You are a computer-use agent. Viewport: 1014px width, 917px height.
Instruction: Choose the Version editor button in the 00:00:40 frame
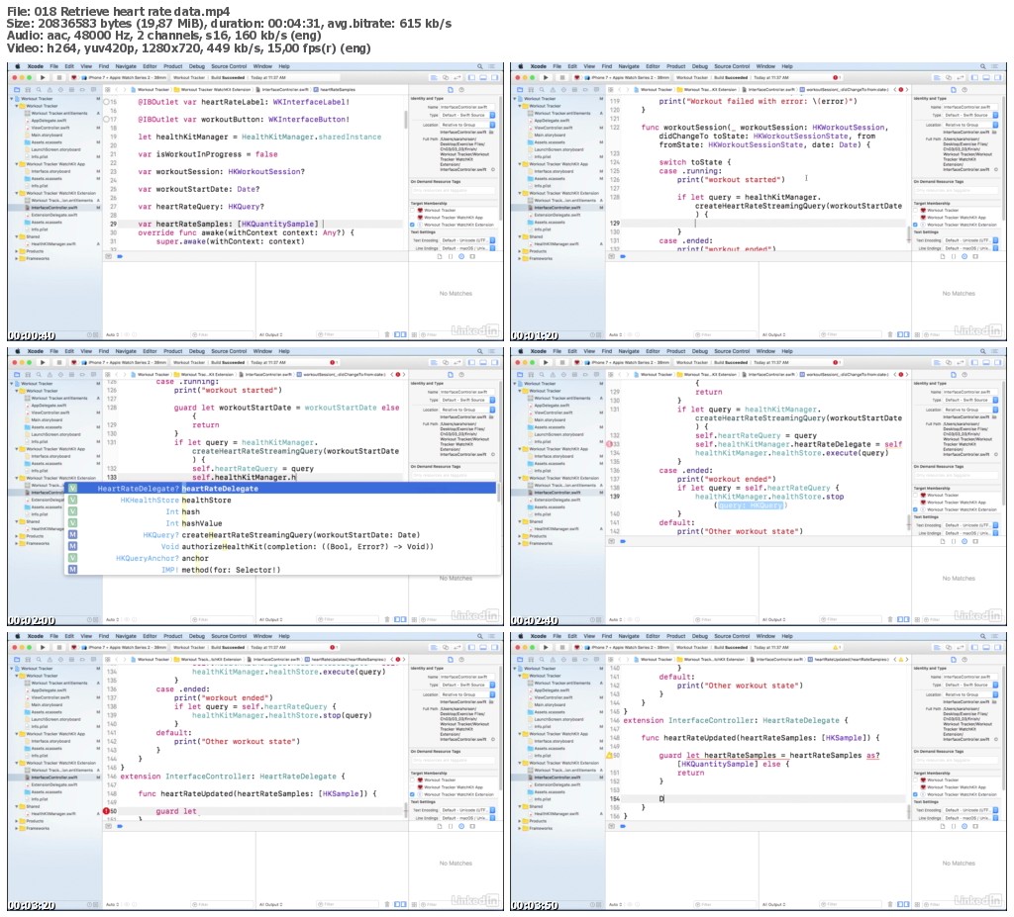point(457,77)
